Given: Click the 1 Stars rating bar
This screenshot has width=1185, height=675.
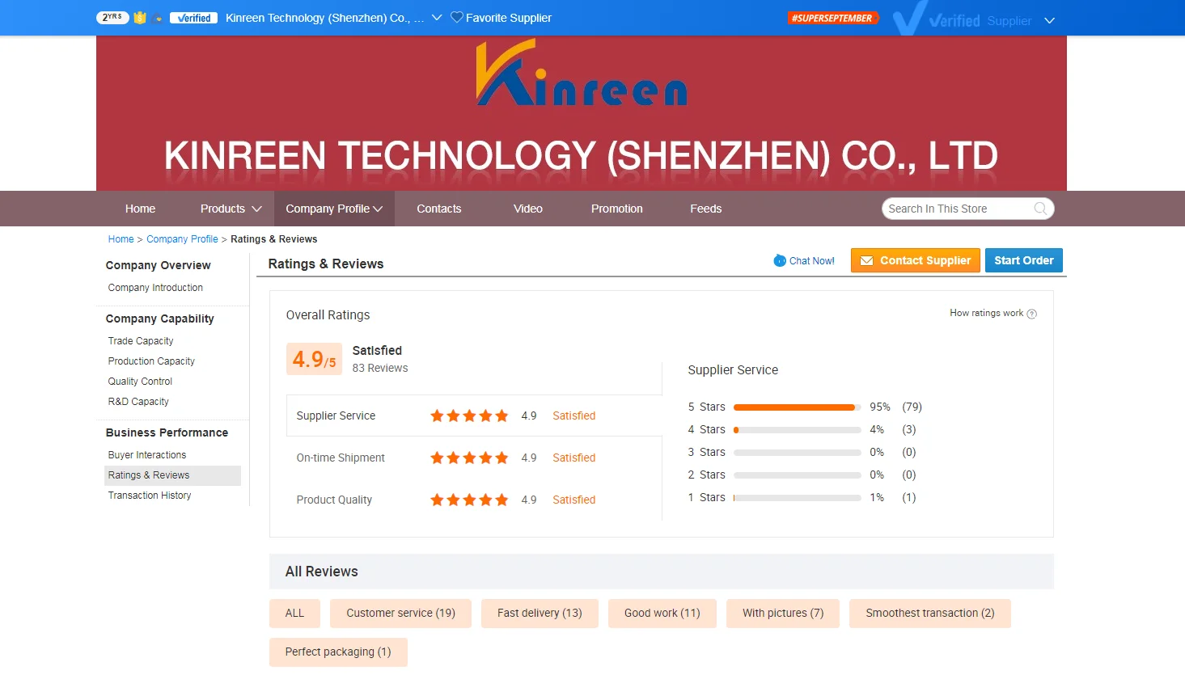Looking at the screenshot, I should point(797,498).
